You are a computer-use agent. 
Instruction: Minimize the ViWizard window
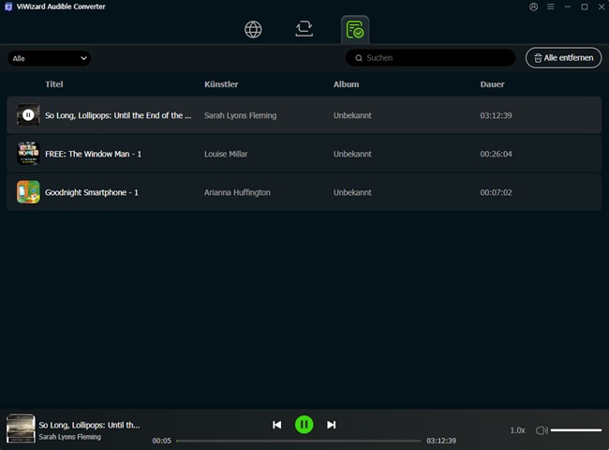pos(568,7)
